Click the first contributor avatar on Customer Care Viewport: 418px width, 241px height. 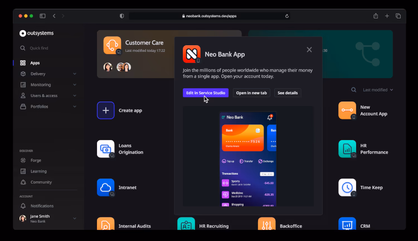(108, 67)
